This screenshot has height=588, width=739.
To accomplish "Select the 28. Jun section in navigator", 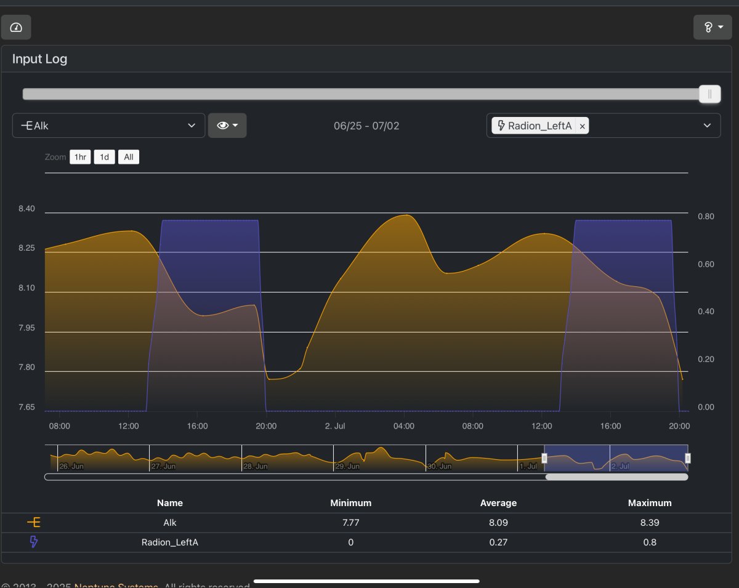I will (x=287, y=458).
